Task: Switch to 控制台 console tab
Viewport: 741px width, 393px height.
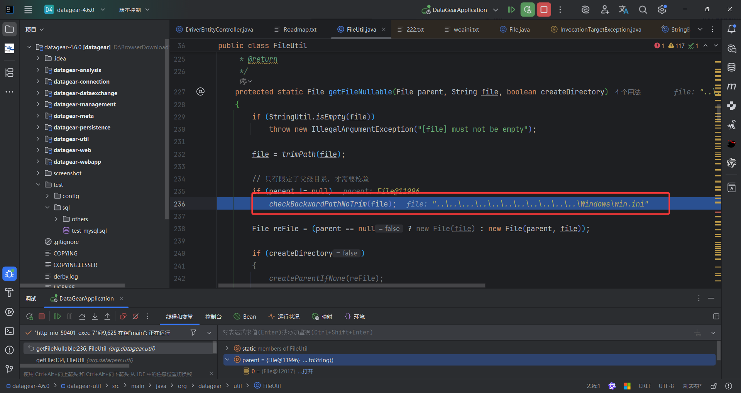Action: [x=213, y=317]
